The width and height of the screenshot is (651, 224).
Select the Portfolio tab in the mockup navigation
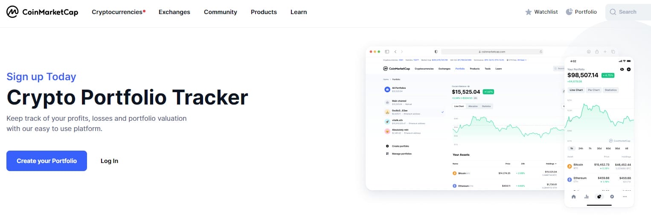click(460, 69)
